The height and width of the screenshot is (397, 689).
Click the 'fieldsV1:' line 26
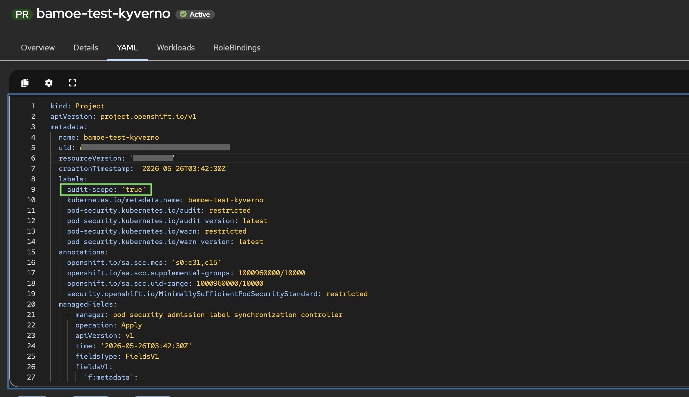94,367
